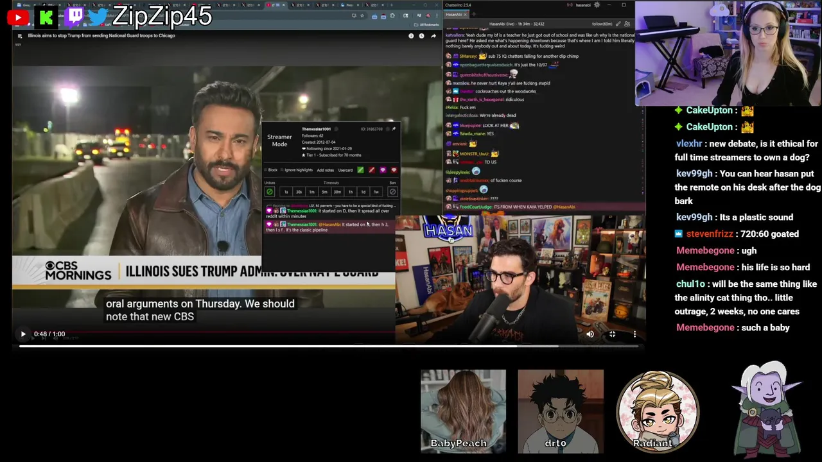
Task: Click the blue Twitter bird icon
Action: [98, 17]
